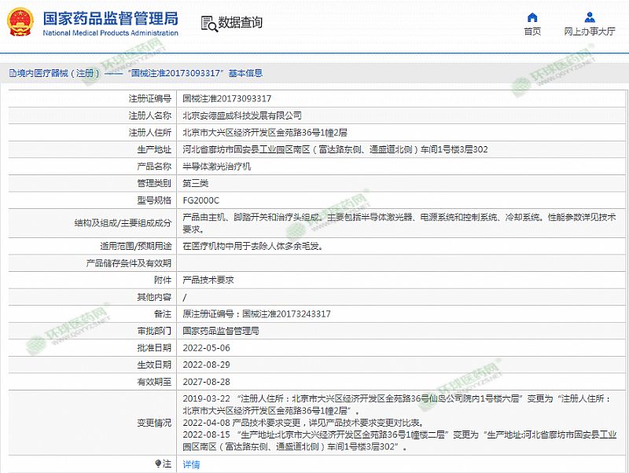Open 网上办事大厅 person icon
Screen dimensions: 629x473
tap(589, 17)
